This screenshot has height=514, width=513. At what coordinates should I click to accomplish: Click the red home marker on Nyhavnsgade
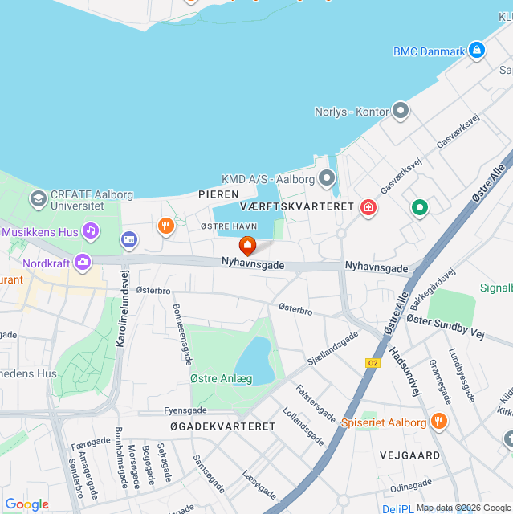pos(247,246)
